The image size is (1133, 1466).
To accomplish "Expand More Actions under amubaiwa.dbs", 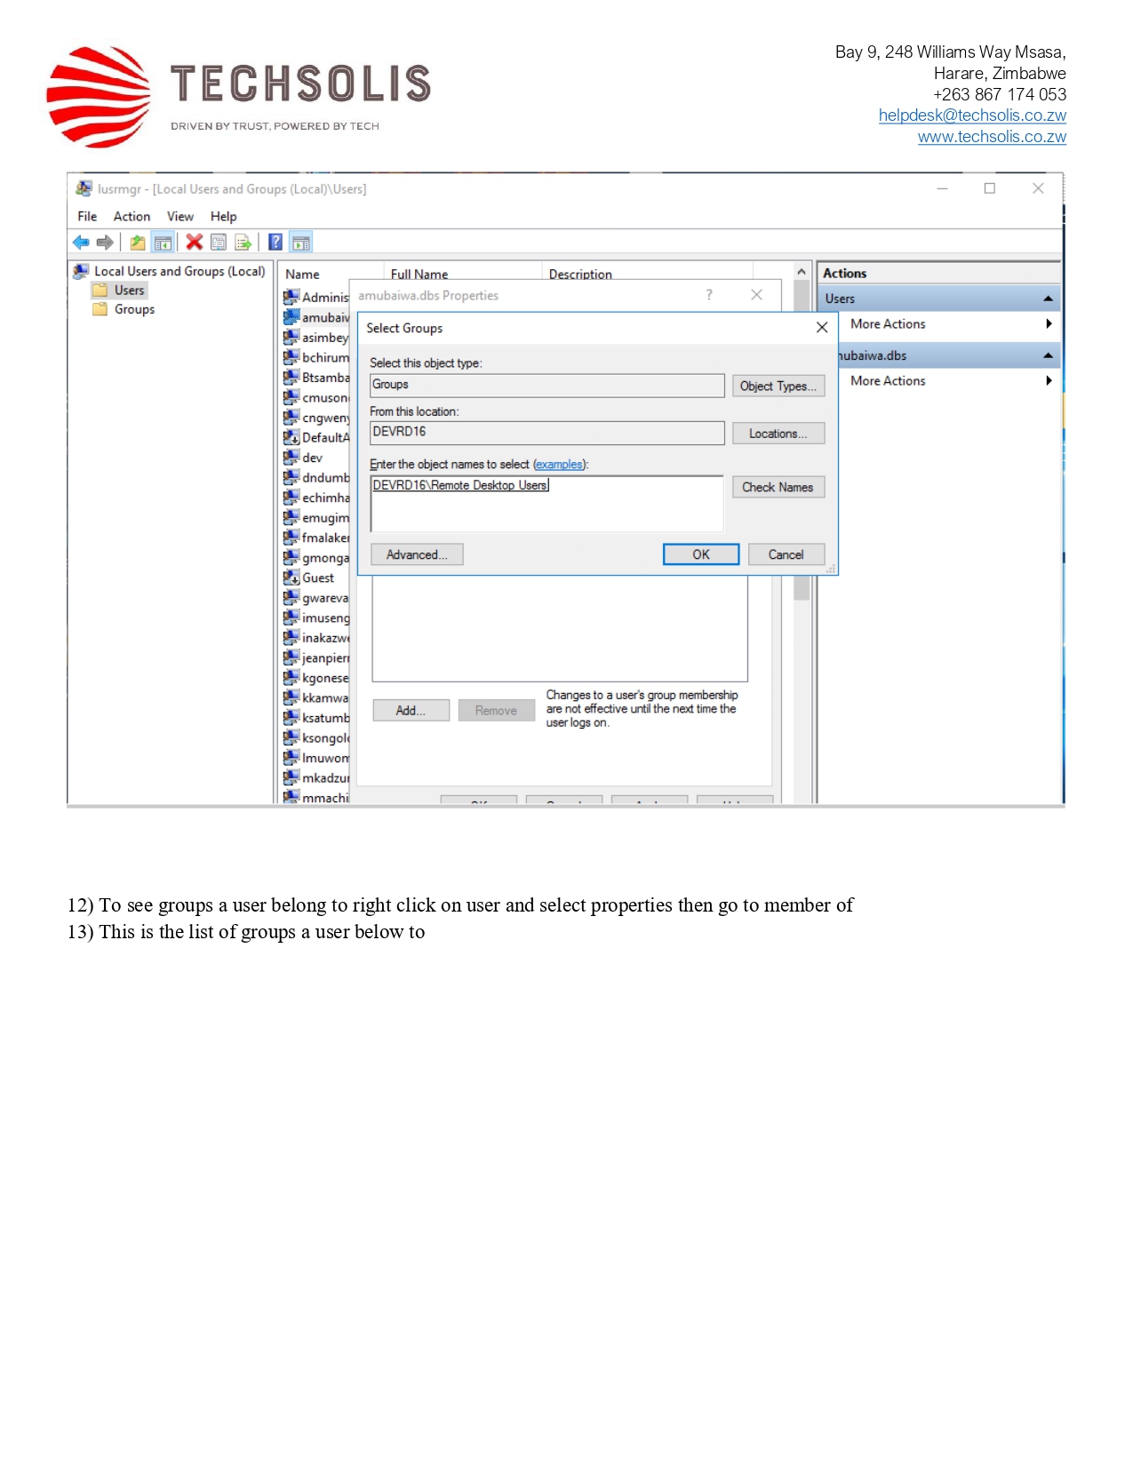I will (x=1049, y=381).
